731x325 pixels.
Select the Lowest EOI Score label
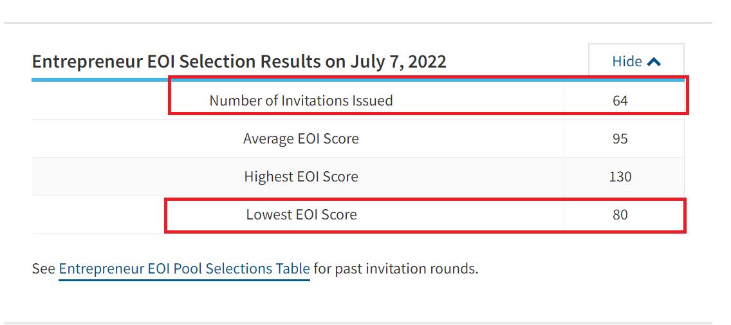tap(301, 214)
